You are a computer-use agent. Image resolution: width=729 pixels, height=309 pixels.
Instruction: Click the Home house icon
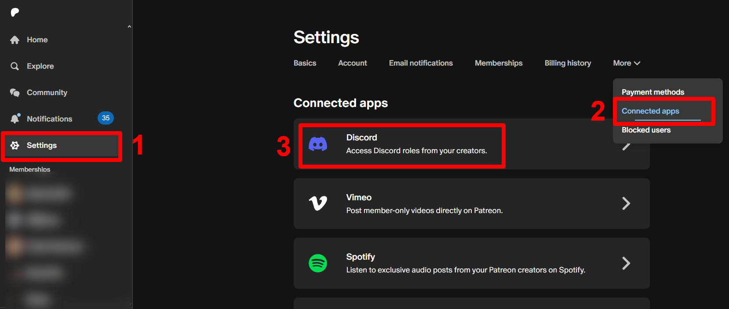(15, 40)
